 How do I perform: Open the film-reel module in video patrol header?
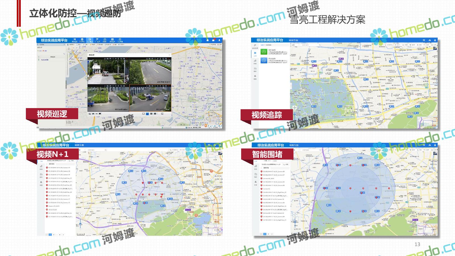tap(82, 40)
